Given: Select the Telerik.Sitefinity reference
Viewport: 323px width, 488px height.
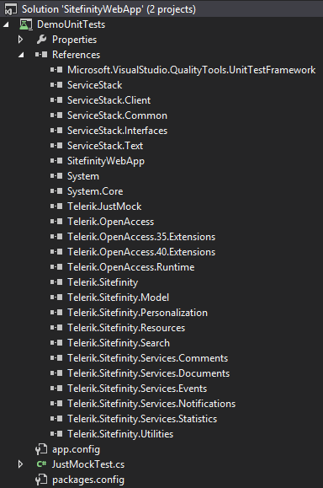Looking at the screenshot, I should [x=103, y=282].
